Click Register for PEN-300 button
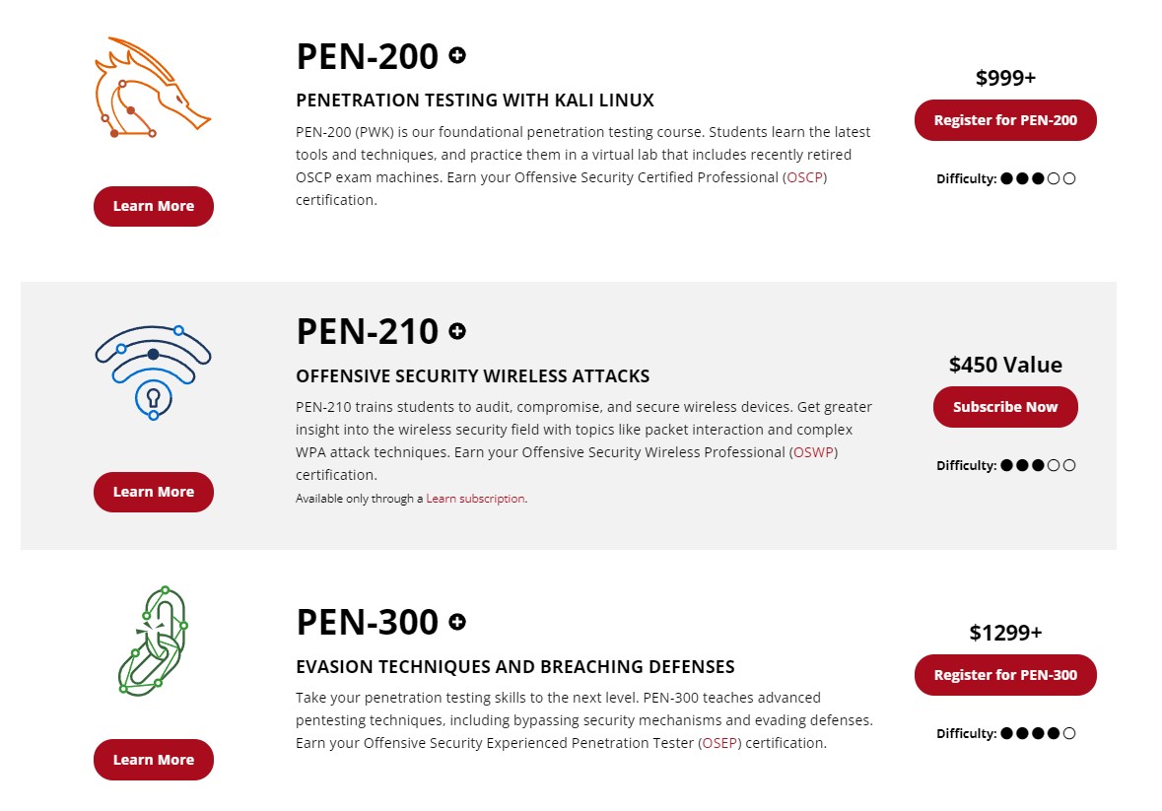Image resolution: width=1162 pixels, height=811 pixels. pos(1005,675)
